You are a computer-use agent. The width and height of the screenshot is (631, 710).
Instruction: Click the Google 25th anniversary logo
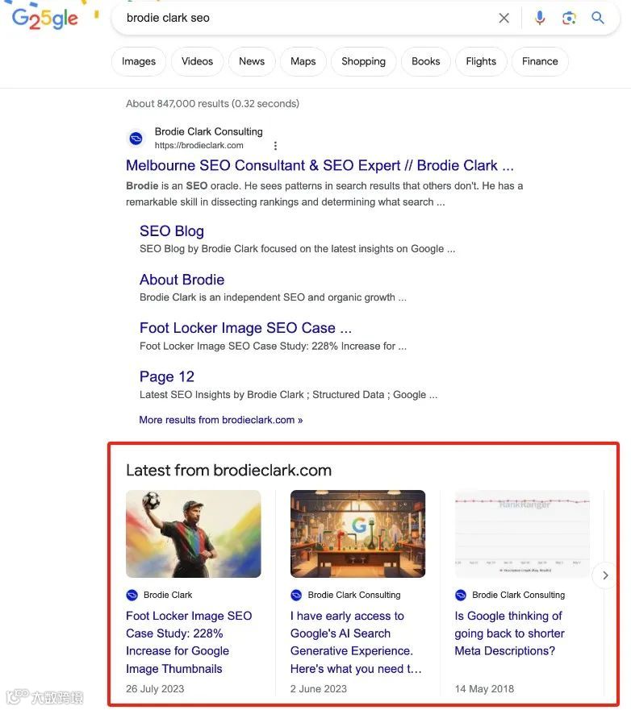click(x=45, y=17)
